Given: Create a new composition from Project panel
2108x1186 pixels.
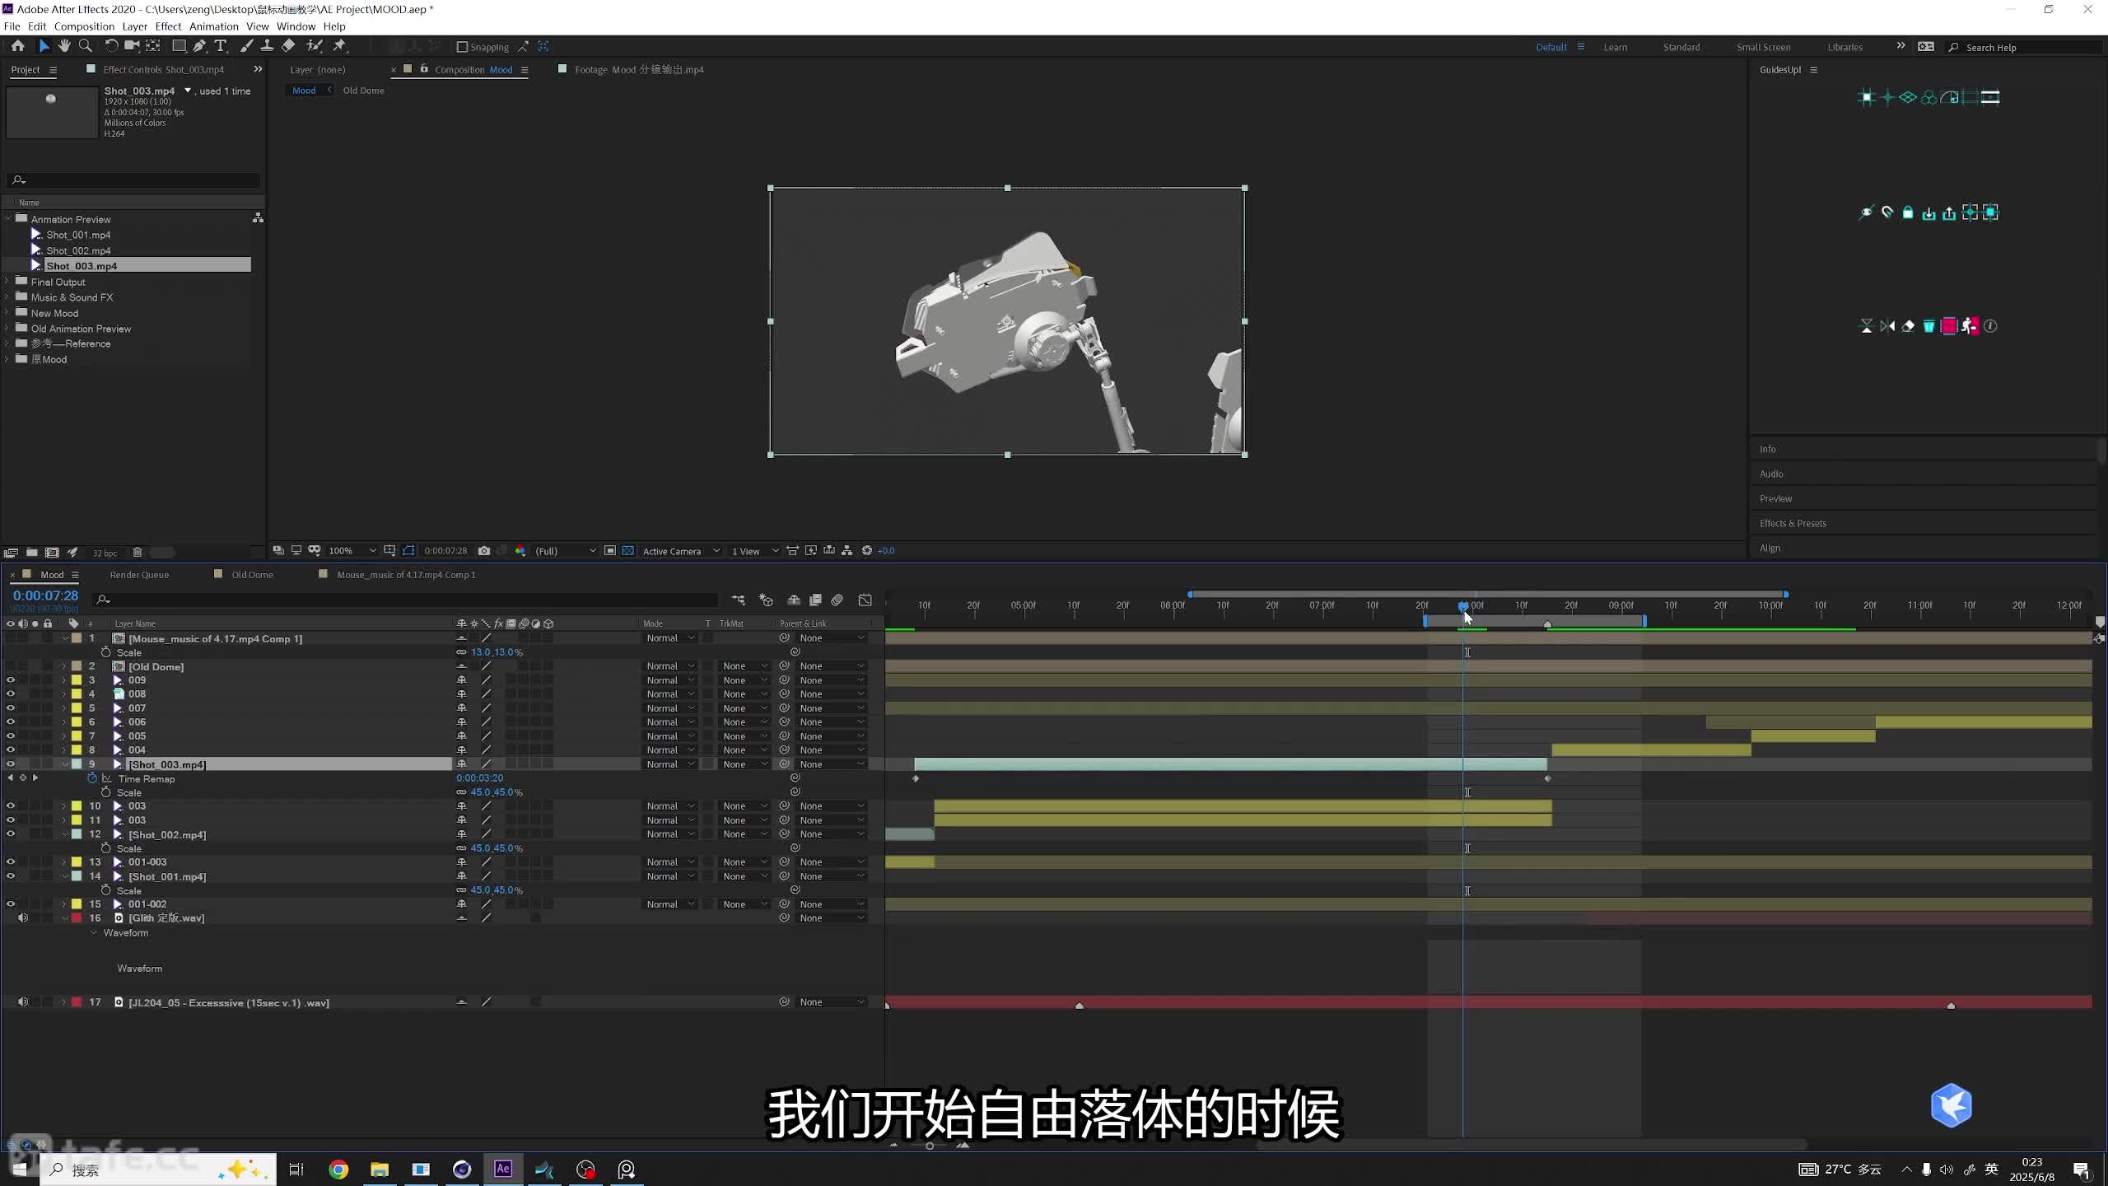Looking at the screenshot, I should (52, 553).
